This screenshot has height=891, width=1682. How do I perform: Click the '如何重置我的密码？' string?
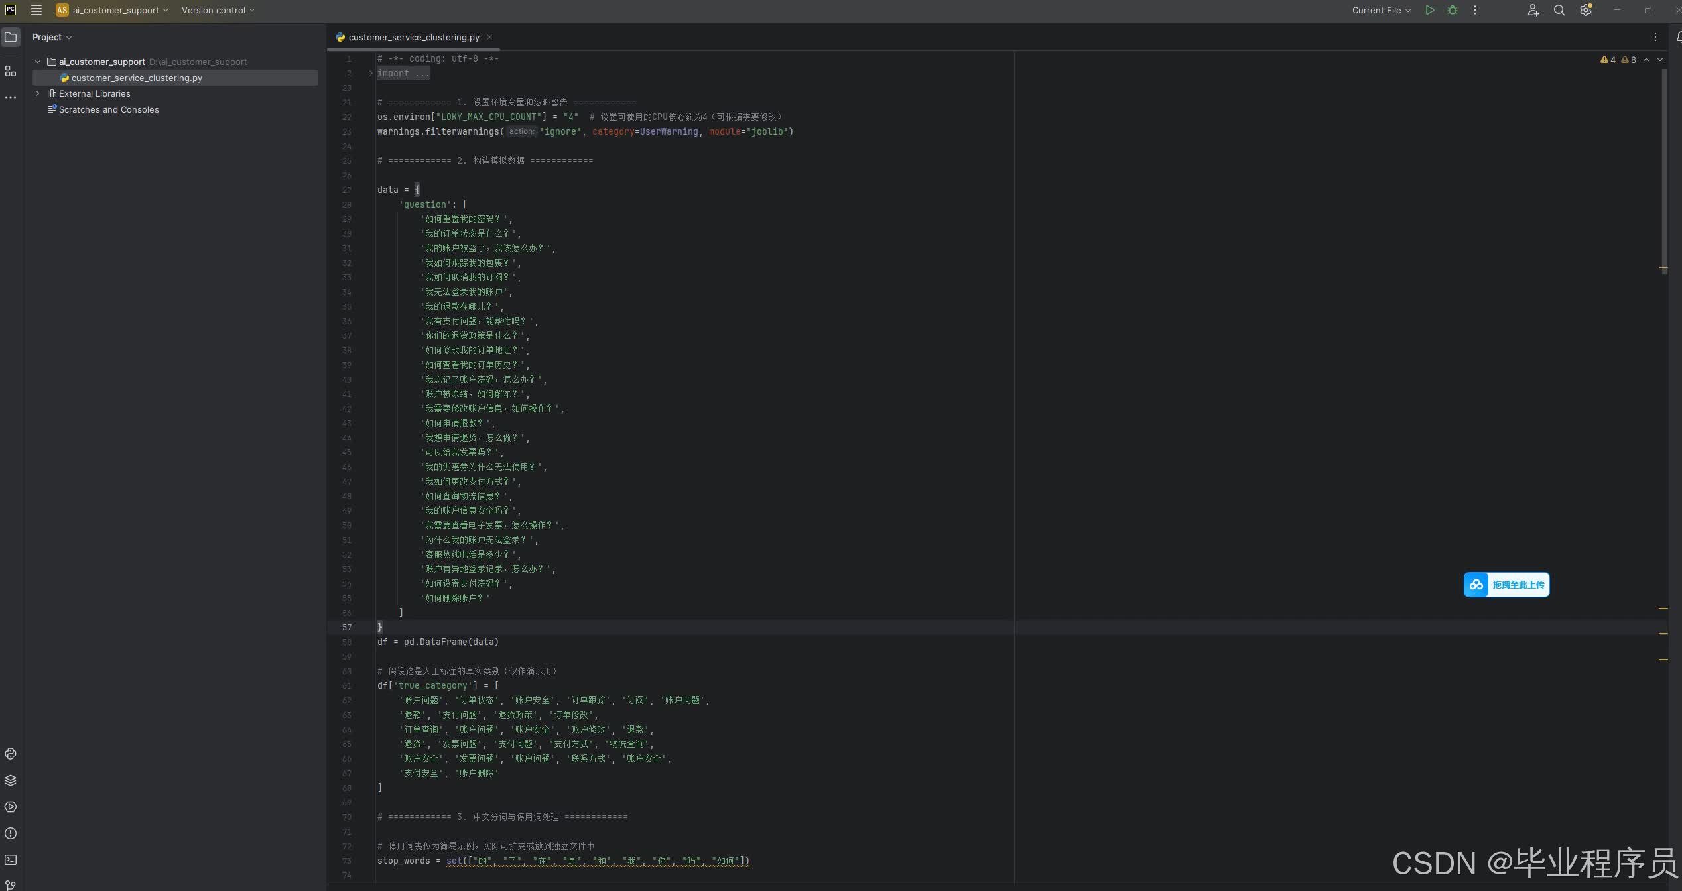pos(464,219)
